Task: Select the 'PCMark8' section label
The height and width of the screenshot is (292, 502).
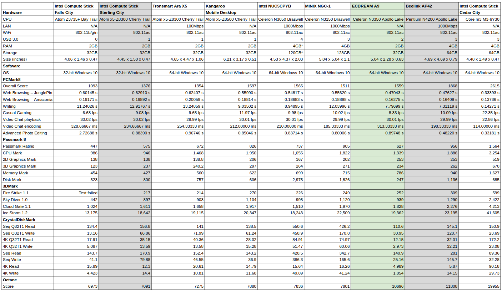Action: coord(28,80)
